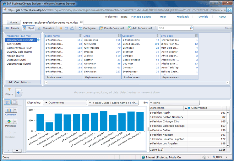Click Create View set button
Viewport: 234px width, 161px height.
point(112,28)
